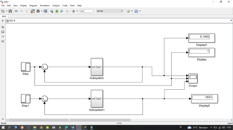Open the New Model dropdown arrow

(7, 11)
